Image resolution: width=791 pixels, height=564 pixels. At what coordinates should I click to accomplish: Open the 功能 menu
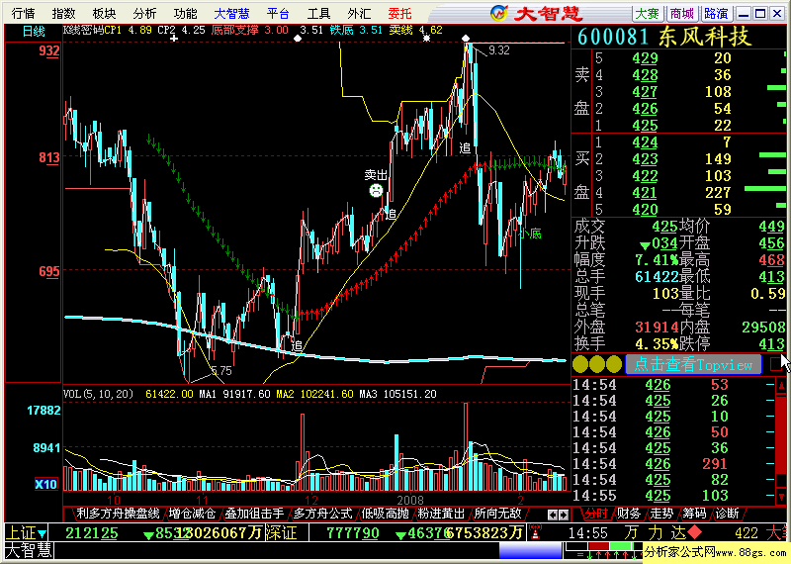tap(185, 13)
